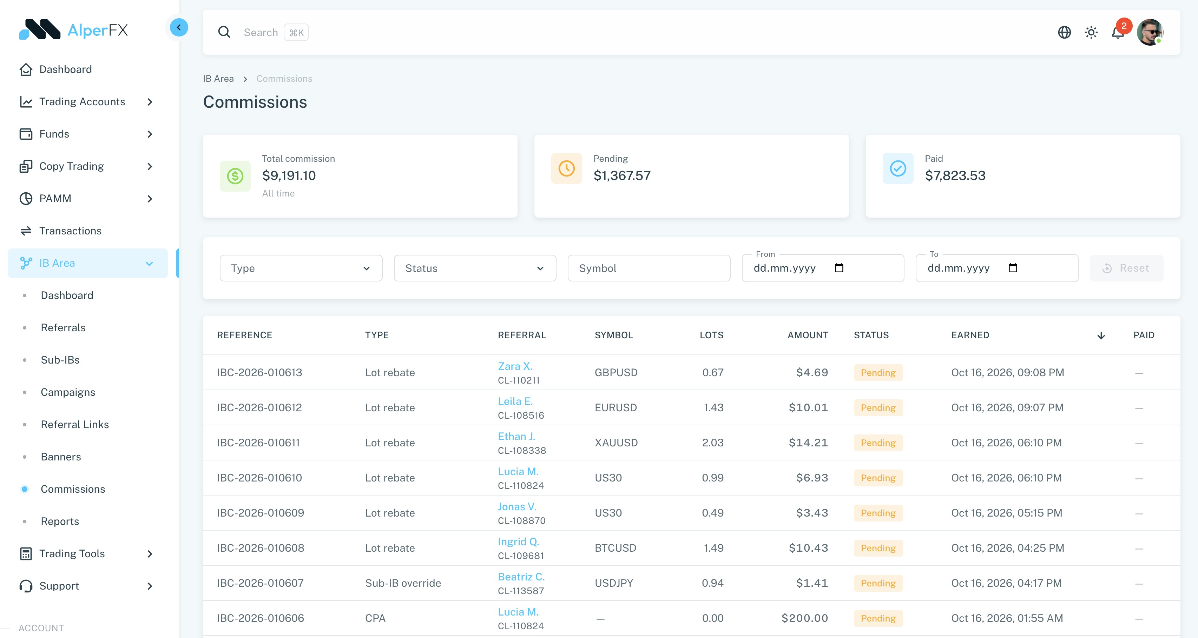Viewport: 1198px width, 638px height.
Task: Focus the Symbol filter field
Action: pos(649,268)
